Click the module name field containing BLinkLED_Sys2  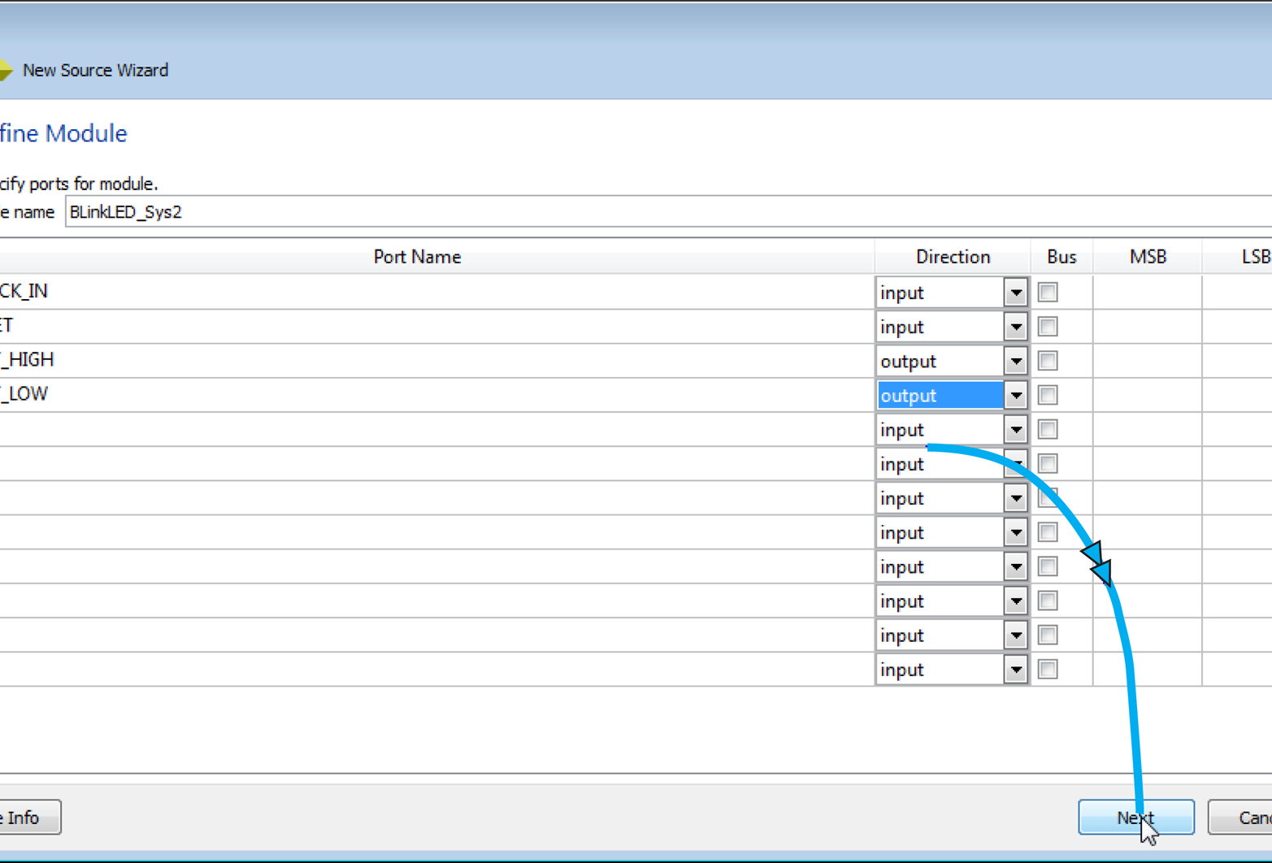point(668,211)
